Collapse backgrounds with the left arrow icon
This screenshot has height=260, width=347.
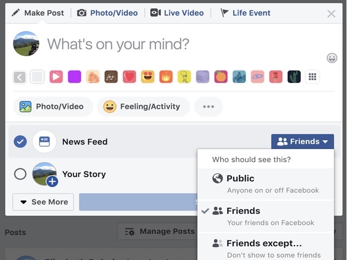click(x=19, y=77)
